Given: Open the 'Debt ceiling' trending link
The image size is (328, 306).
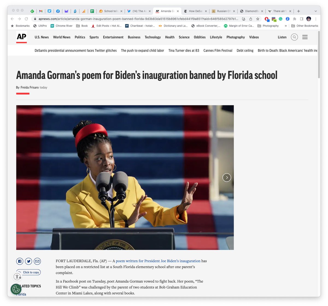Looking at the screenshot, I should (245, 50).
